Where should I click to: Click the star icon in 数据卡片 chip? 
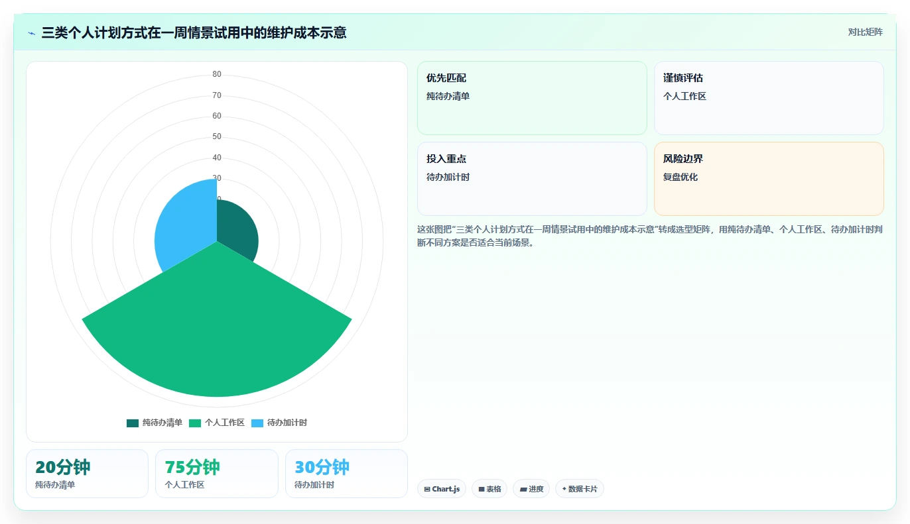[x=564, y=489]
